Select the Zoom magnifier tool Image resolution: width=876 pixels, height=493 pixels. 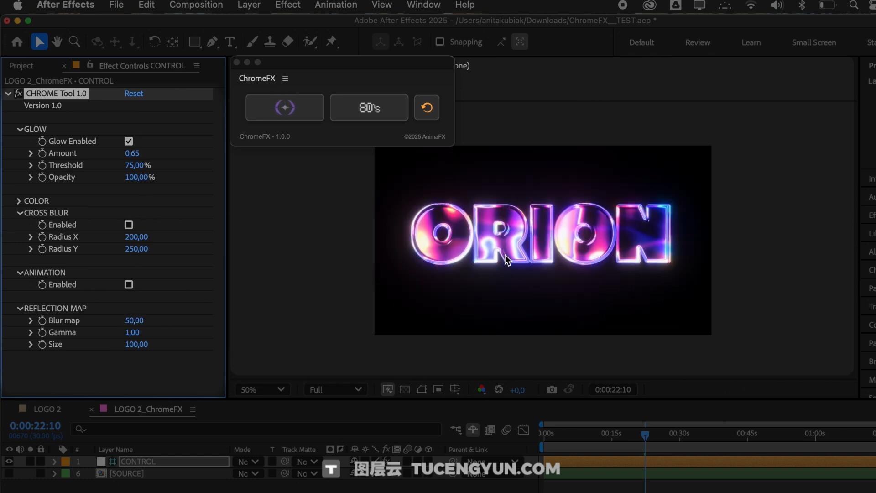click(x=74, y=42)
